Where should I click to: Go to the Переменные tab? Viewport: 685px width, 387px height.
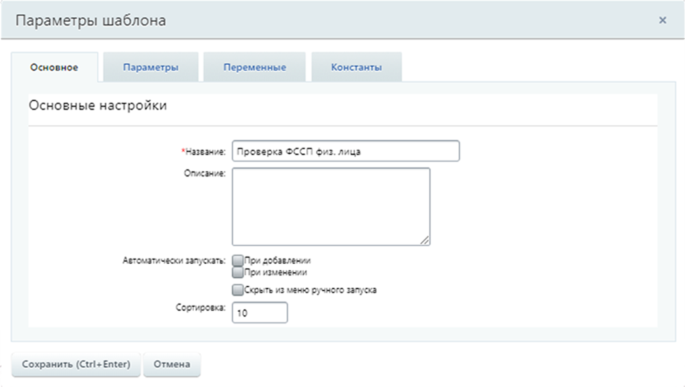click(x=254, y=68)
